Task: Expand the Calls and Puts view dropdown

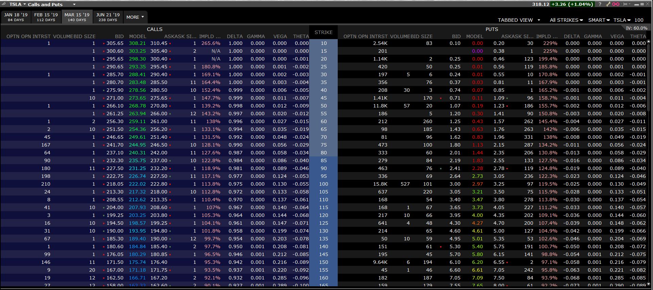Action: point(74,4)
